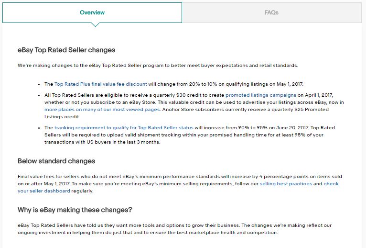Switch to the FAQs tab
This screenshot has height=248, width=366.
271,12
